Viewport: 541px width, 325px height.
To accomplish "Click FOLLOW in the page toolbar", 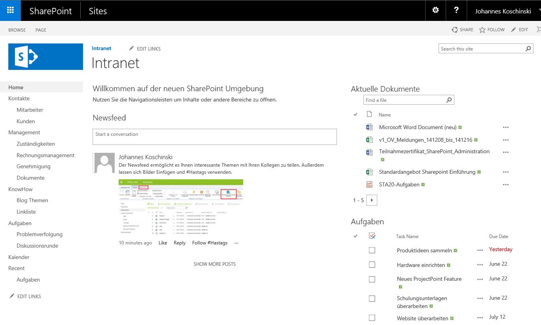I will 492,30.
